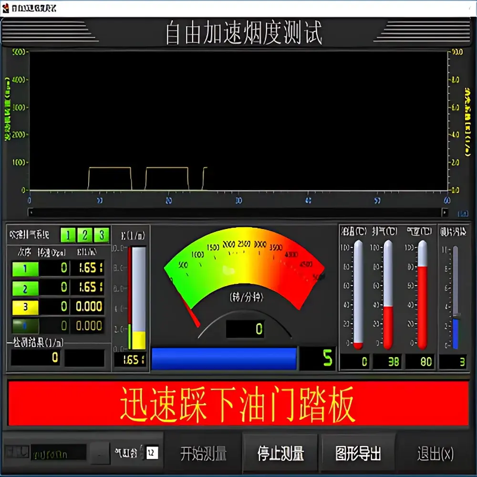Click the K(1/m) header above the meter
477x477 pixels.
(x=133, y=235)
